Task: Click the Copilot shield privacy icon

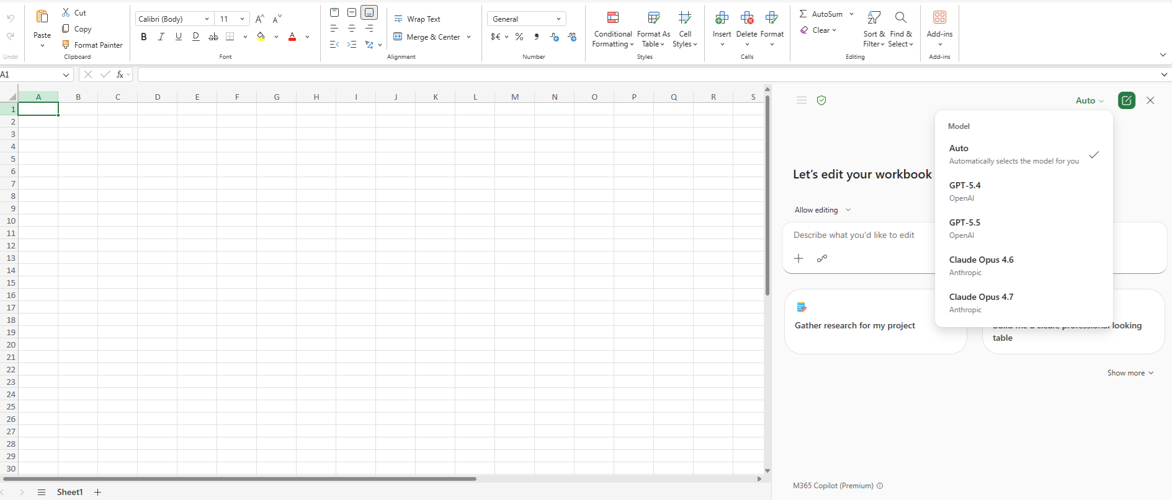Action: [x=821, y=100]
